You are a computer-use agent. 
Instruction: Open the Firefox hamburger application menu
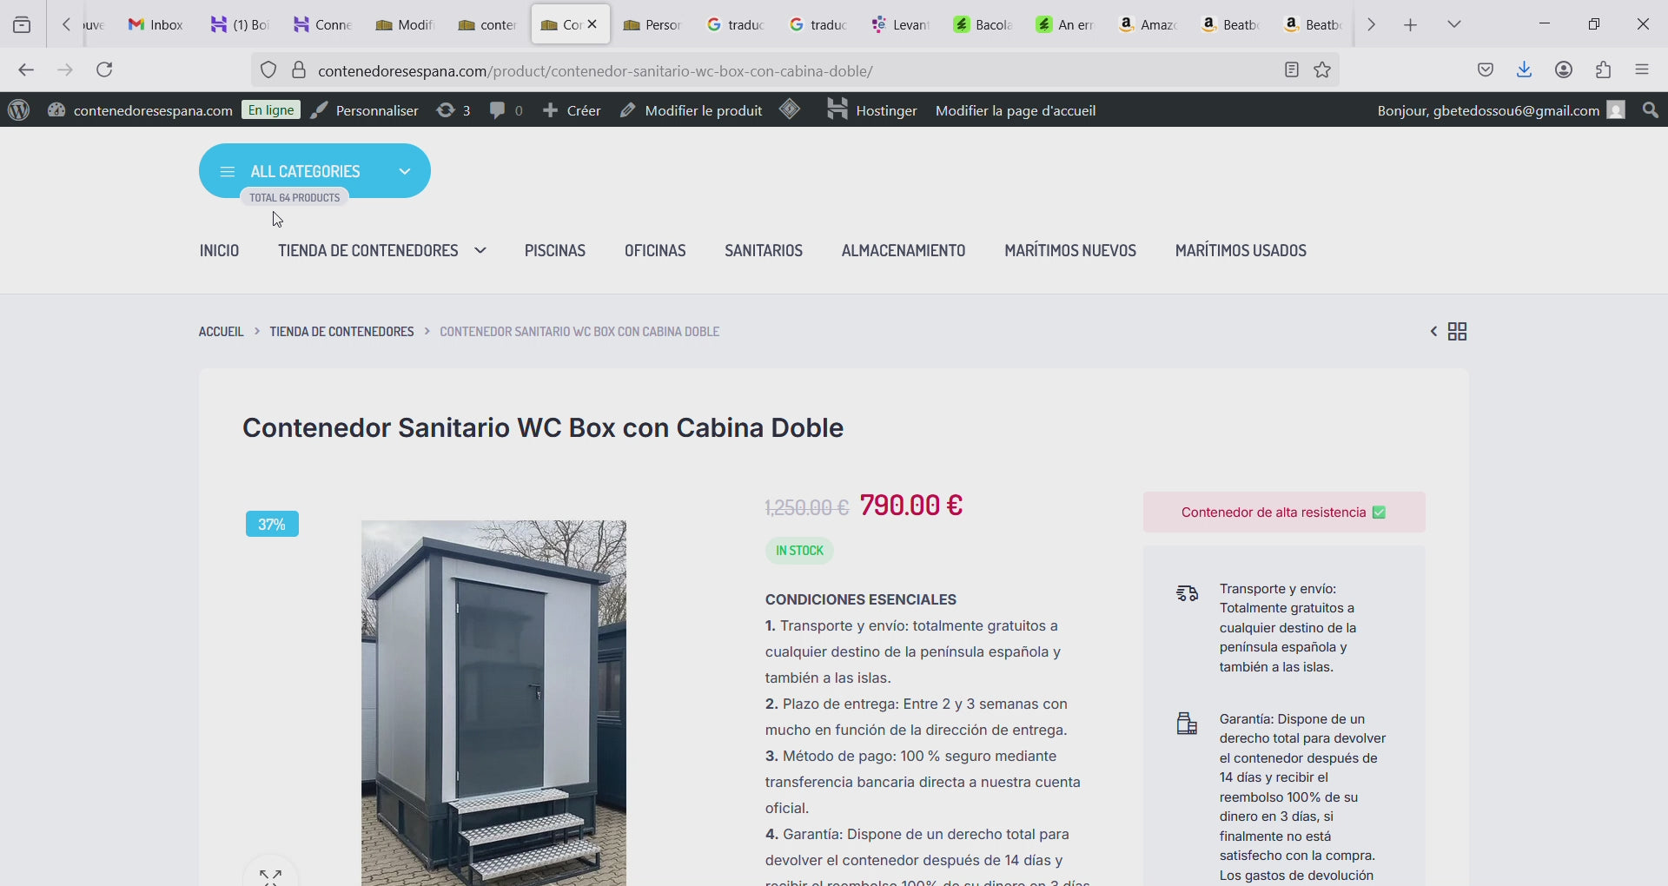point(1642,70)
